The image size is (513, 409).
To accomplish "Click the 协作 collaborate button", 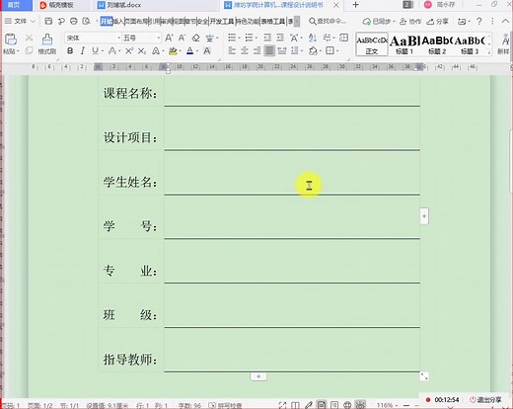I will (x=410, y=22).
